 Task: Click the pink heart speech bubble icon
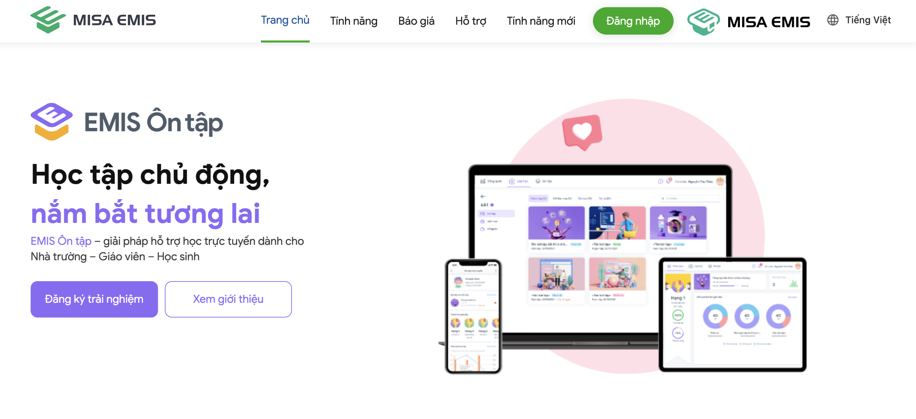582,132
